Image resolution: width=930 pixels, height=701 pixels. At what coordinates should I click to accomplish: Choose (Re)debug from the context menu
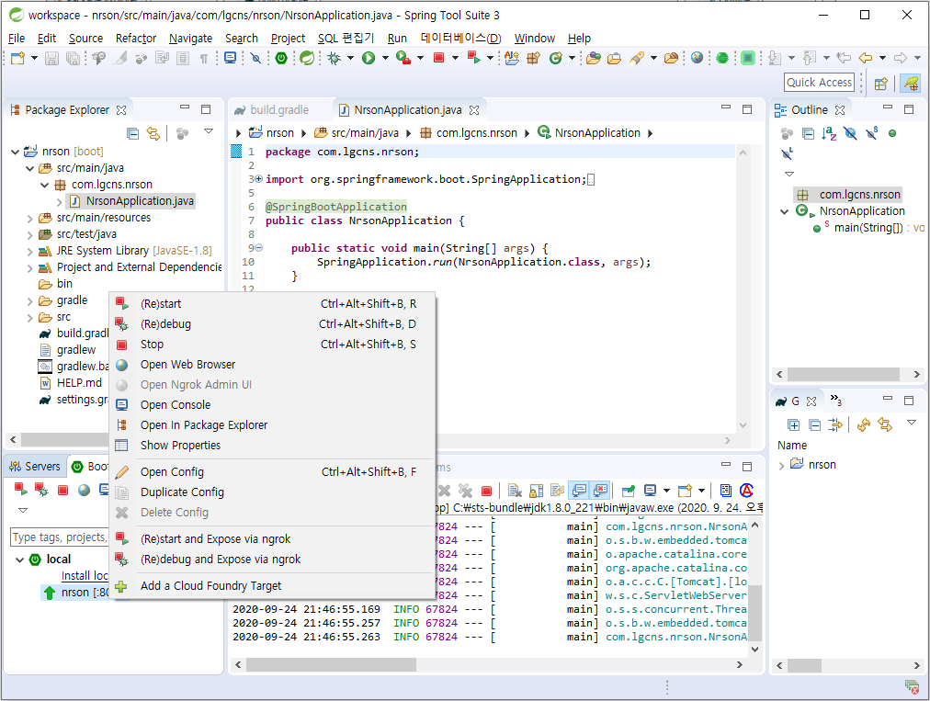[272, 323]
